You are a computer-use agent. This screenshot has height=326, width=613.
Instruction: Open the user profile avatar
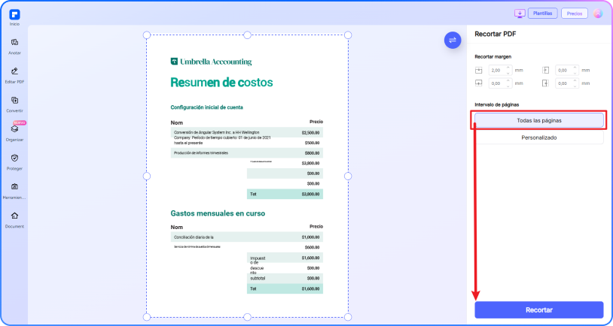pos(598,14)
